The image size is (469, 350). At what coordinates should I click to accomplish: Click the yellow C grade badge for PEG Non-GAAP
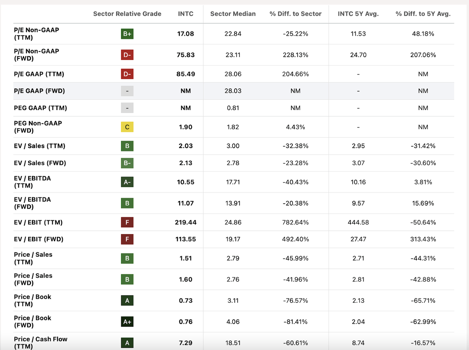click(x=127, y=127)
